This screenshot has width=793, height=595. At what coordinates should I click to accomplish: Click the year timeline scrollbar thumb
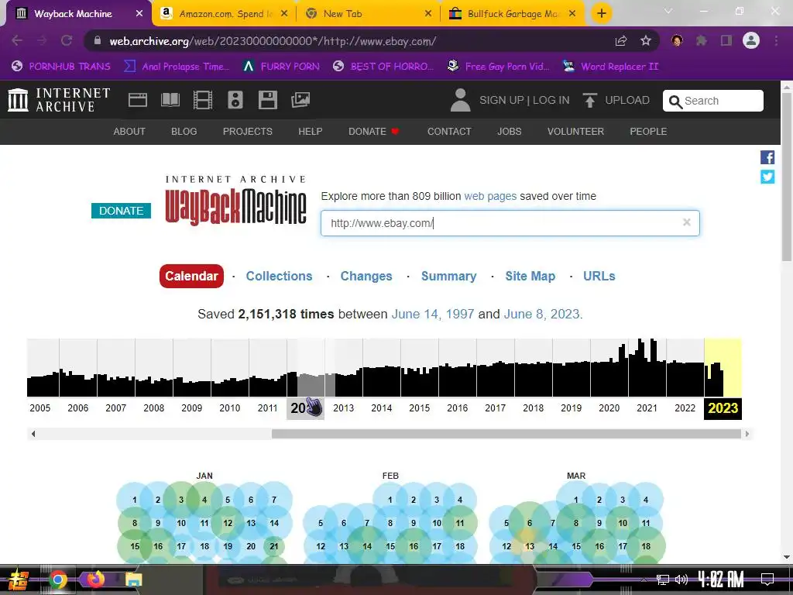[506, 434]
